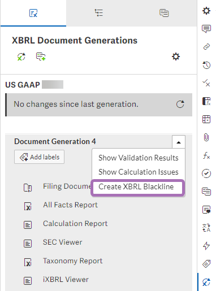Image resolution: width=216 pixels, height=291 pixels.
Task: Open the table formula sidebar icon
Action: tap(206, 101)
